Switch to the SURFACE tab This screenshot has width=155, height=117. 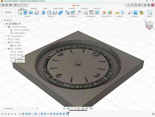33,8
